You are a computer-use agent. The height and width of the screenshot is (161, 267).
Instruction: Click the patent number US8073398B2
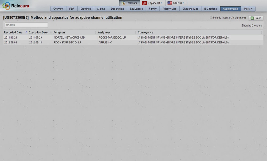pyautogui.click(x=16, y=18)
